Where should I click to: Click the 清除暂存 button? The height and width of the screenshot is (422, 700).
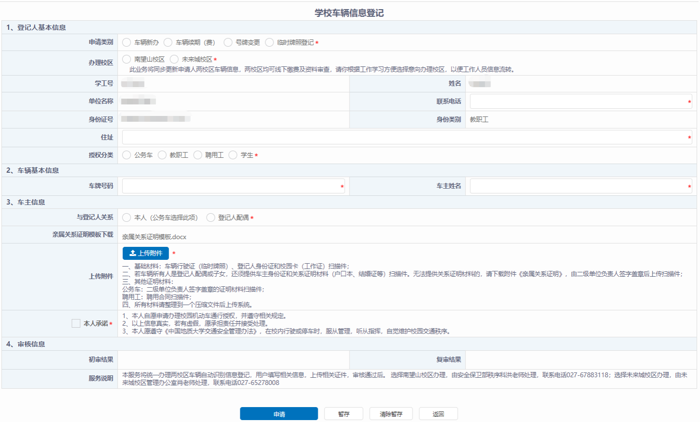click(390, 414)
